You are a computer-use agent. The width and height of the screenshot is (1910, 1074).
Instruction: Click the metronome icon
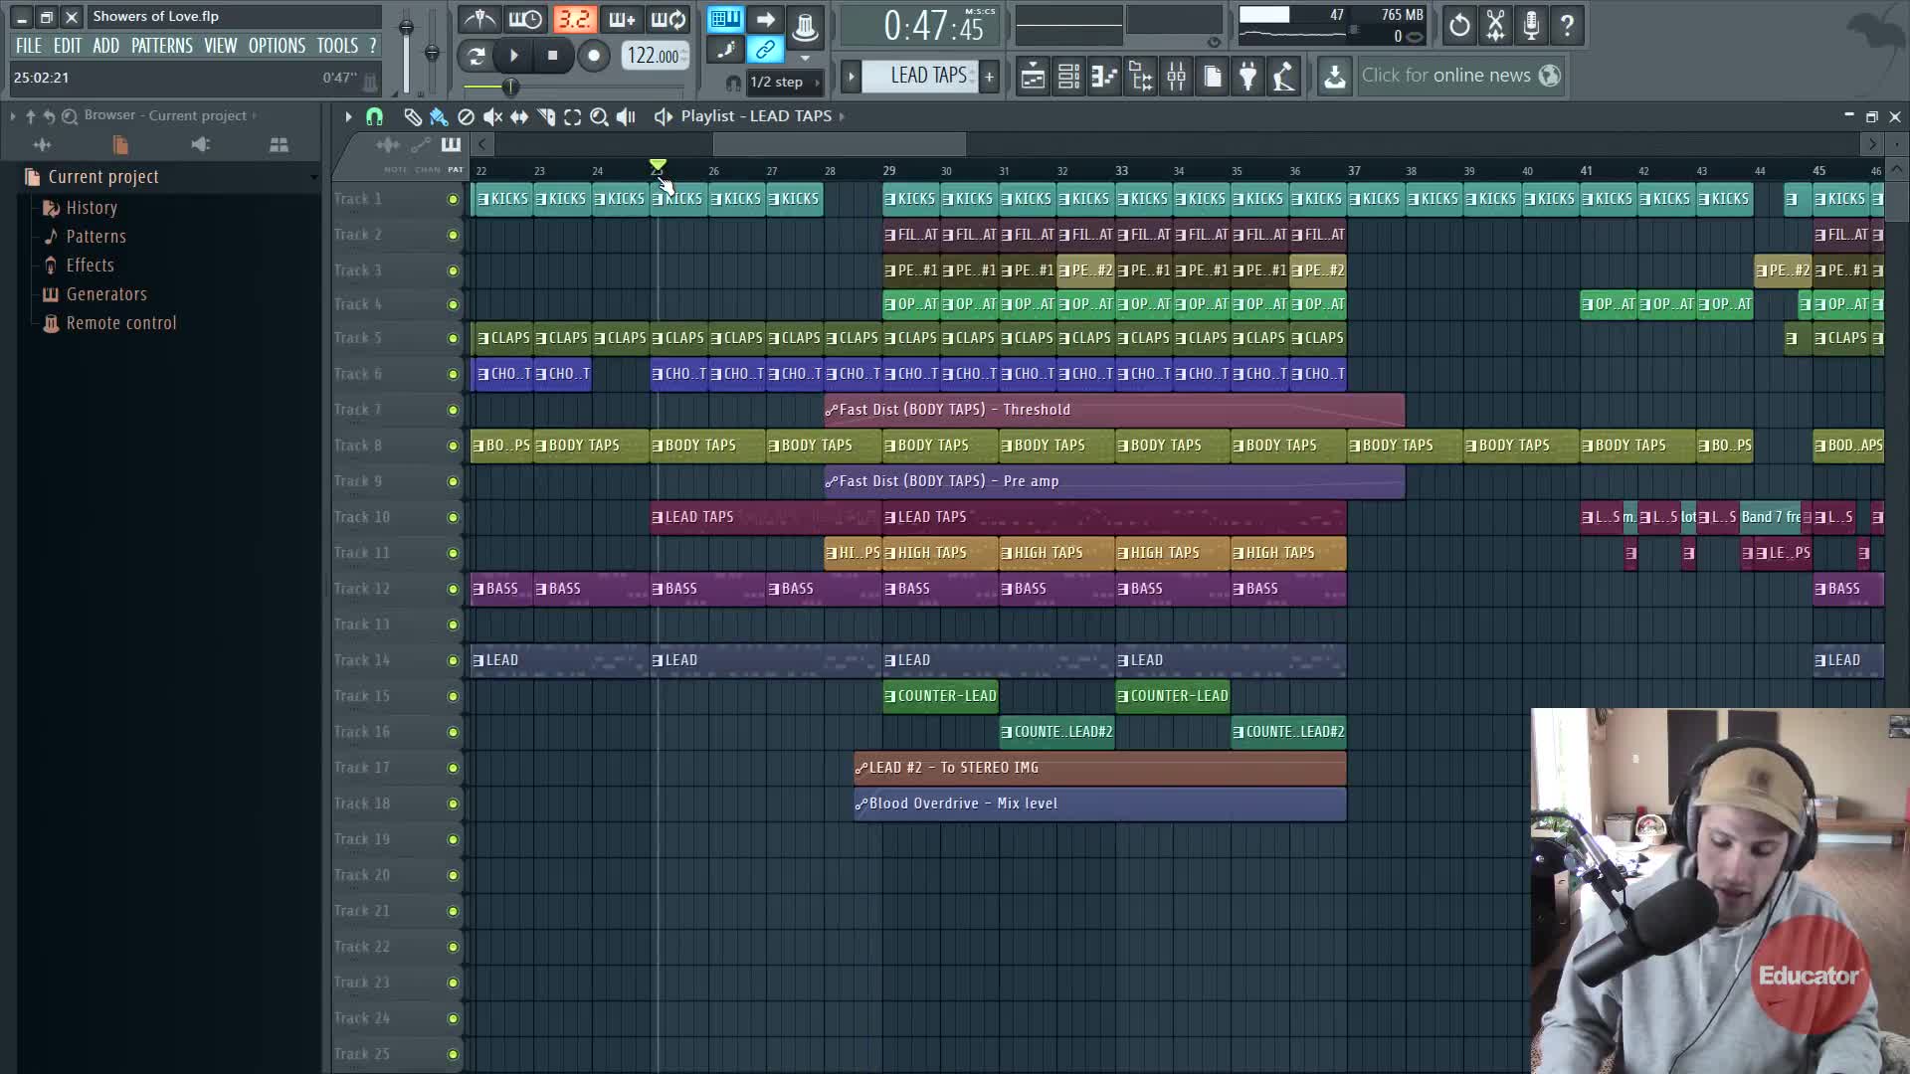coord(480,20)
